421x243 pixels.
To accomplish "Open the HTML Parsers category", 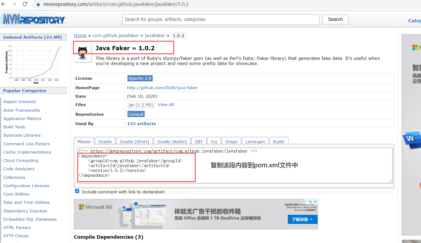I will (x=17, y=227).
